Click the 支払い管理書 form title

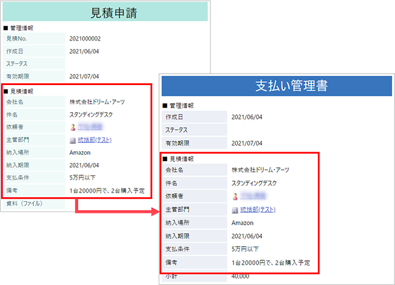(x=292, y=86)
